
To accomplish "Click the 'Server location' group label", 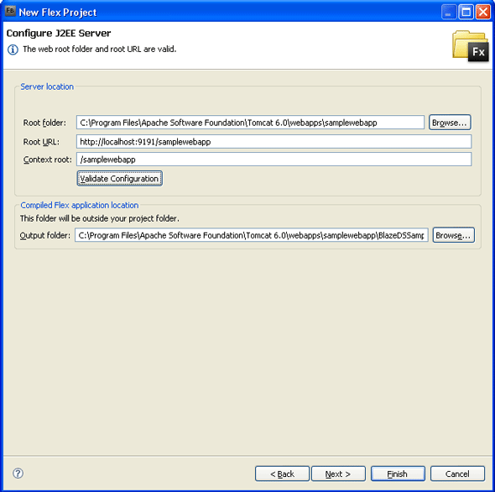I will pos(47,86).
